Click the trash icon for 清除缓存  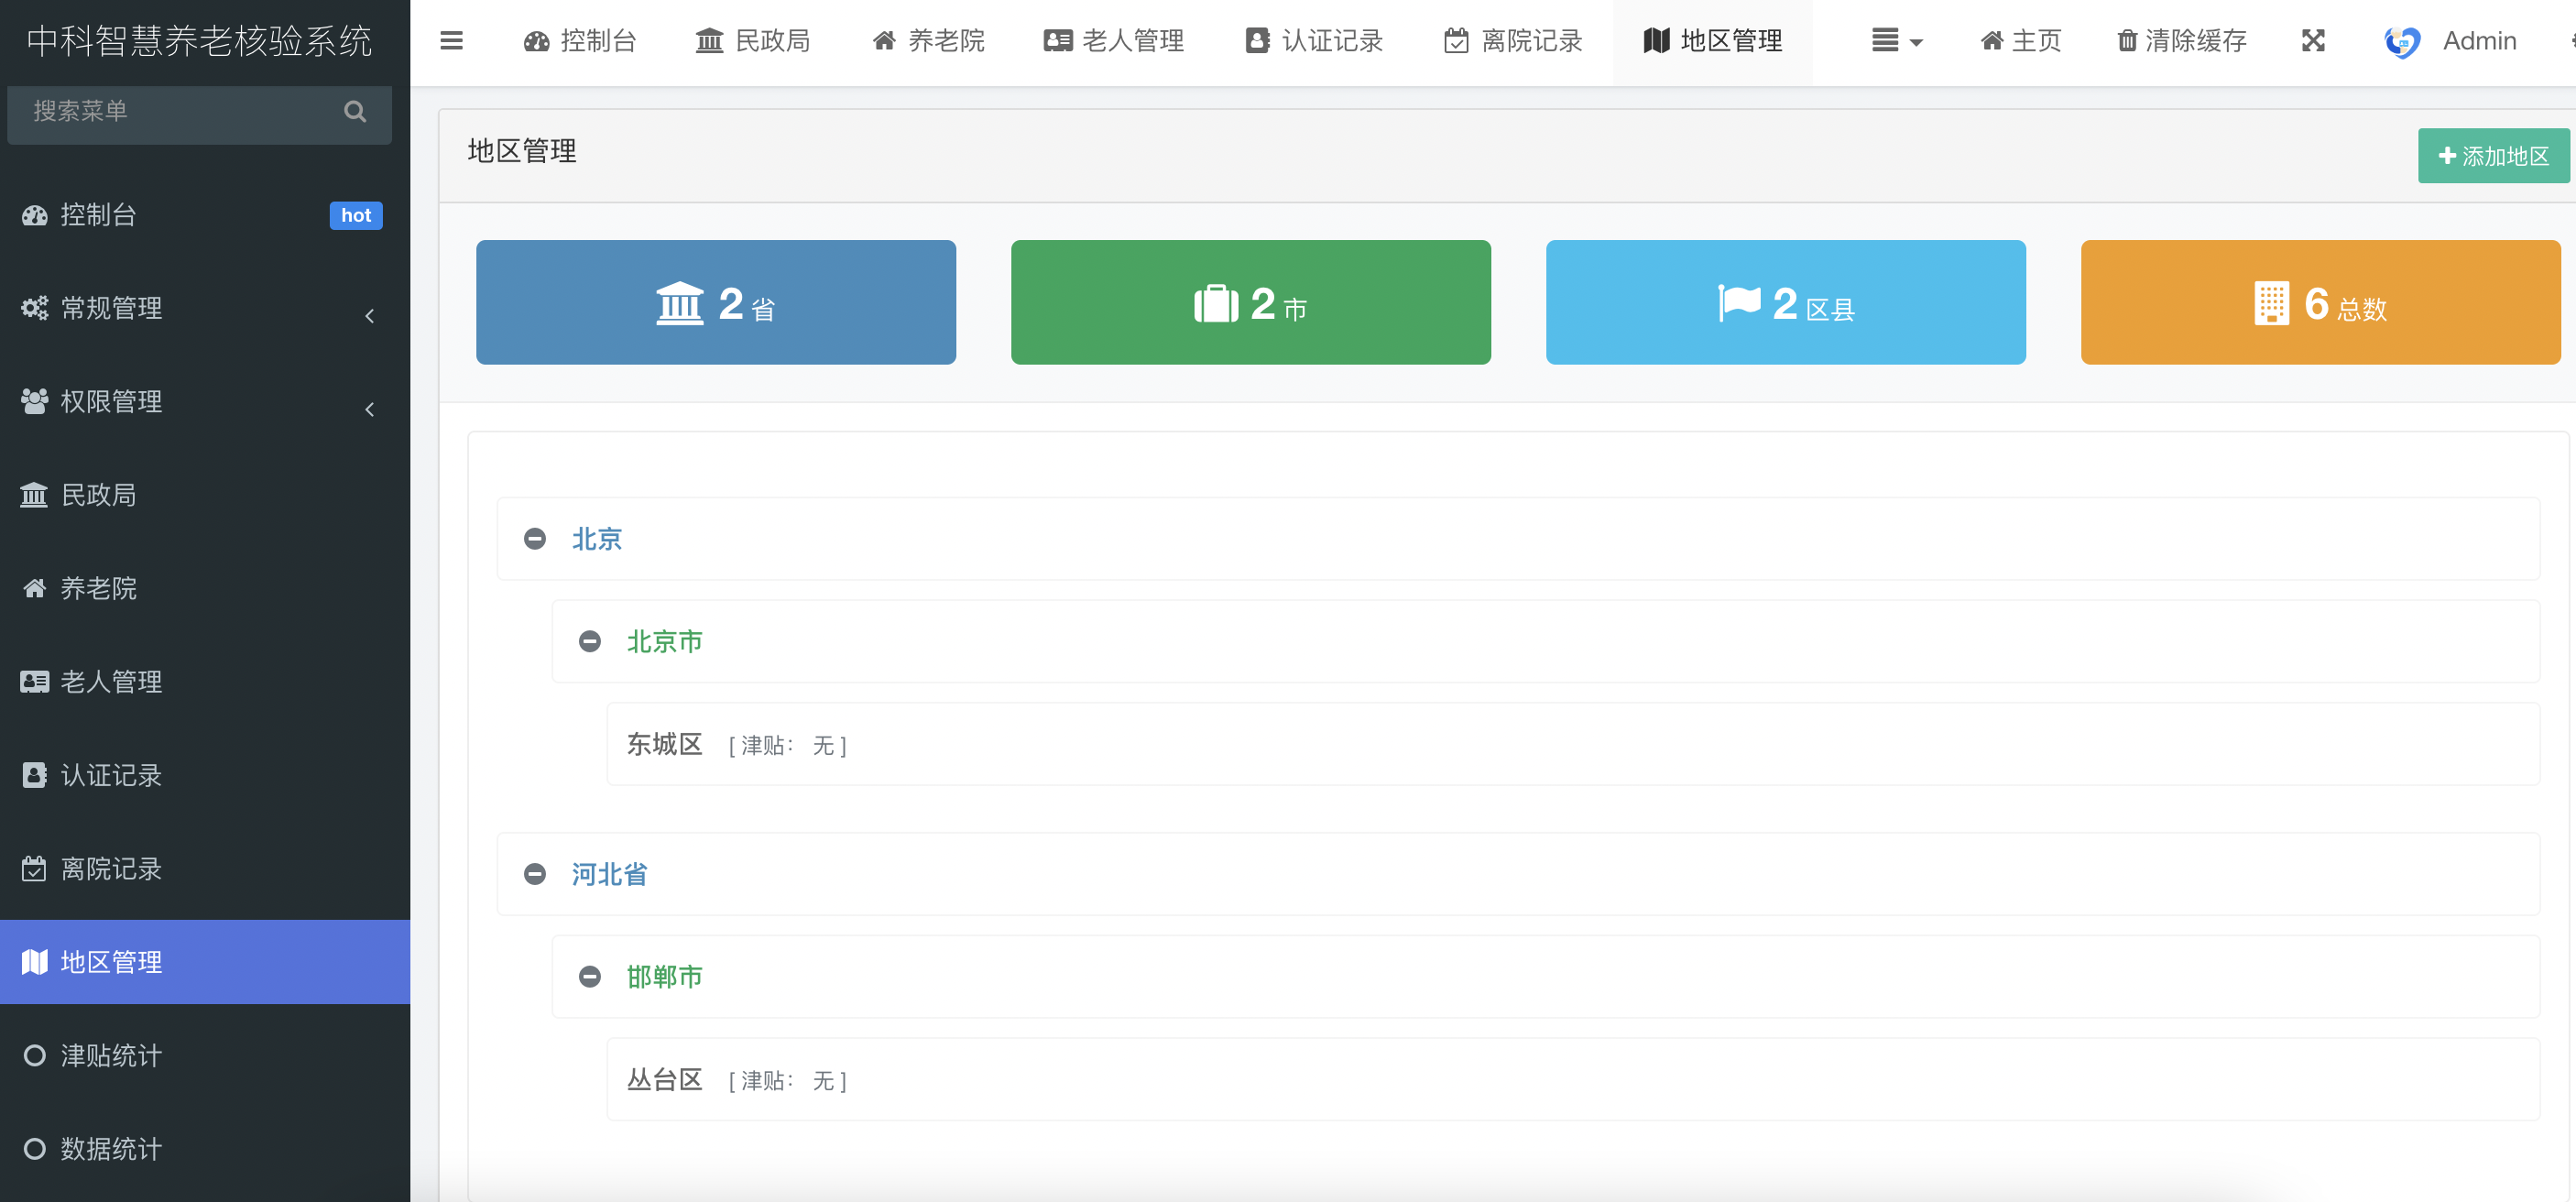click(x=2127, y=41)
